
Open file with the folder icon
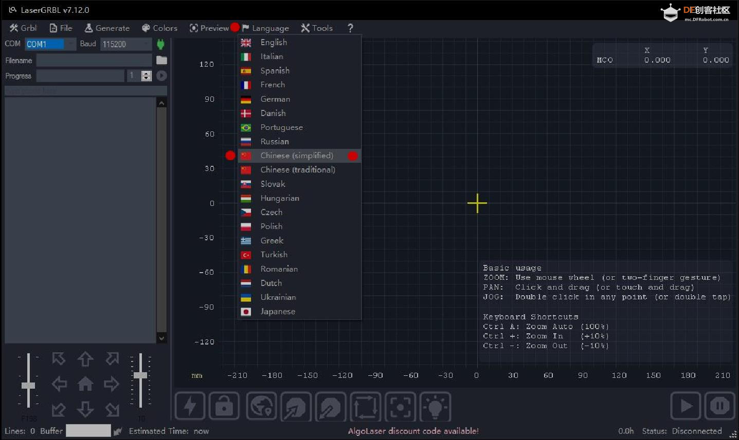(161, 60)
